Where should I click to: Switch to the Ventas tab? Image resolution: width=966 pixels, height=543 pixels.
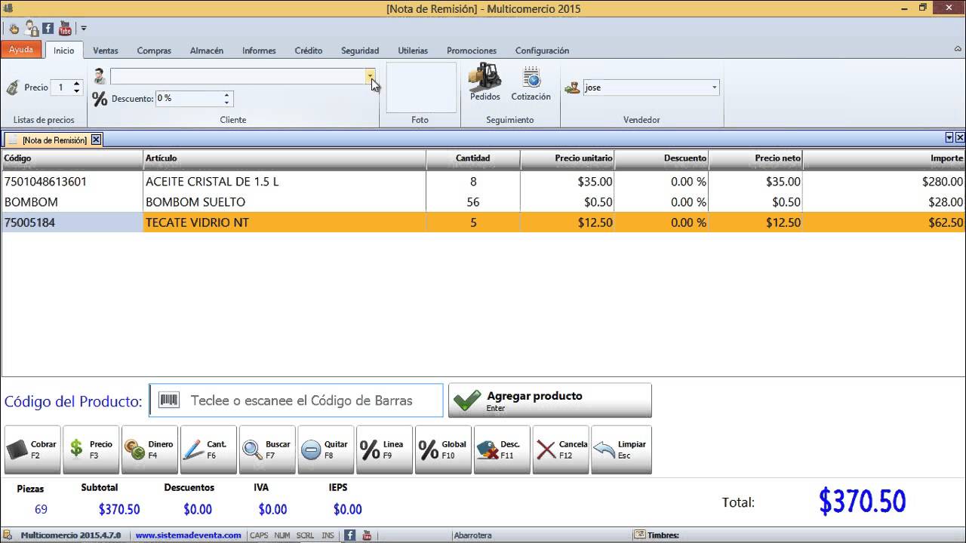click(x=106, y=51)
